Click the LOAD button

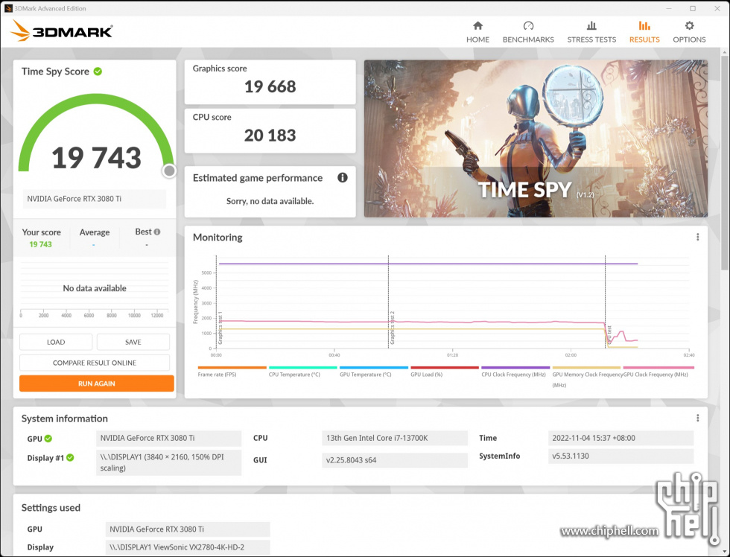(x=56, y=342)
